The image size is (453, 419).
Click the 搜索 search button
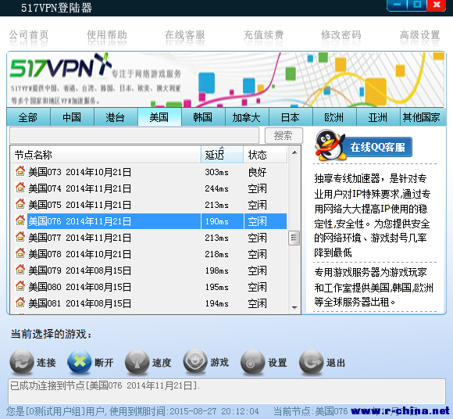pos(284,135)
